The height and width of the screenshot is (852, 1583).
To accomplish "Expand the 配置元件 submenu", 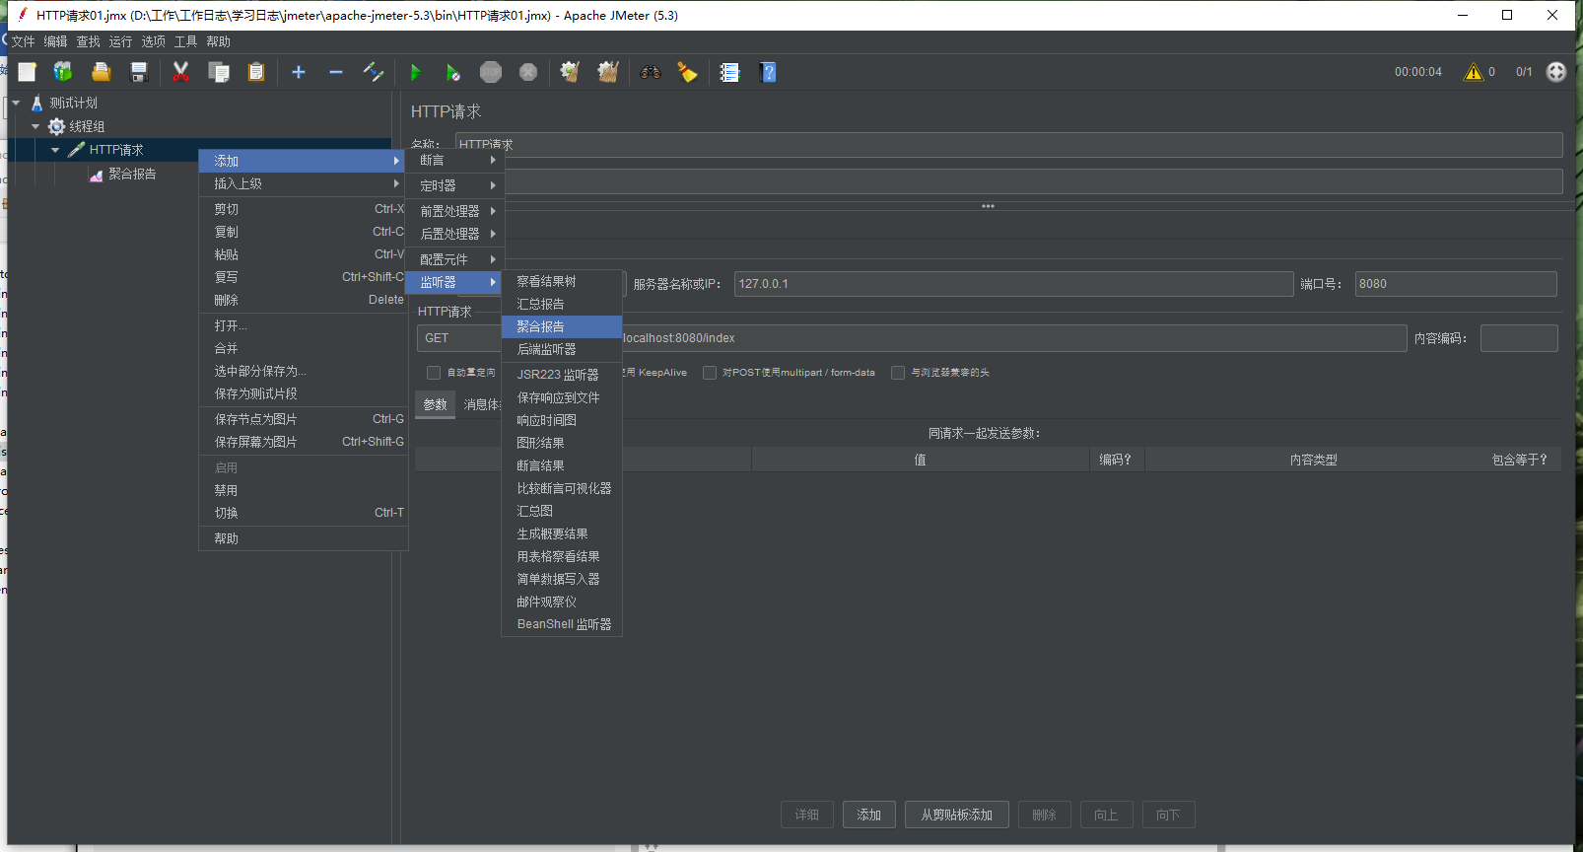I will tap(457, 259).
